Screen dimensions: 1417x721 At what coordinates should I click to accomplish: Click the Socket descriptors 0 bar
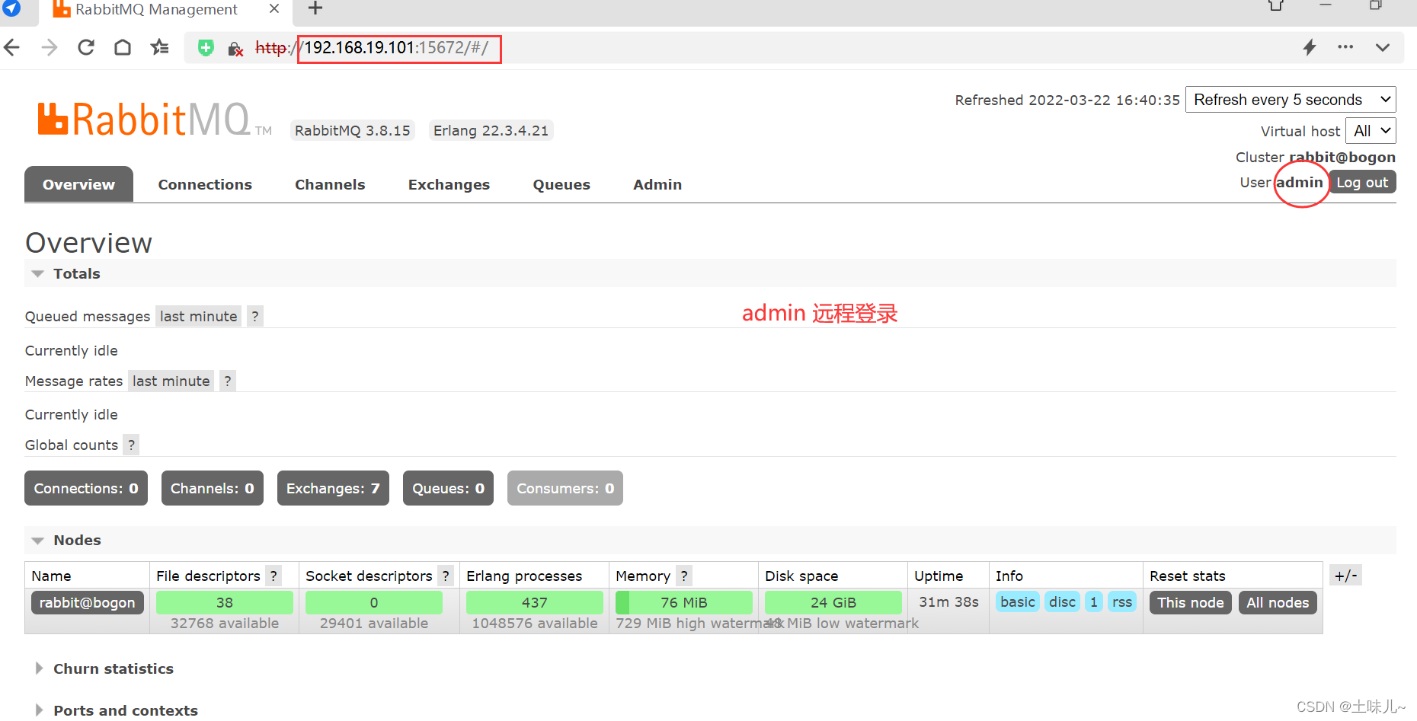374,602
